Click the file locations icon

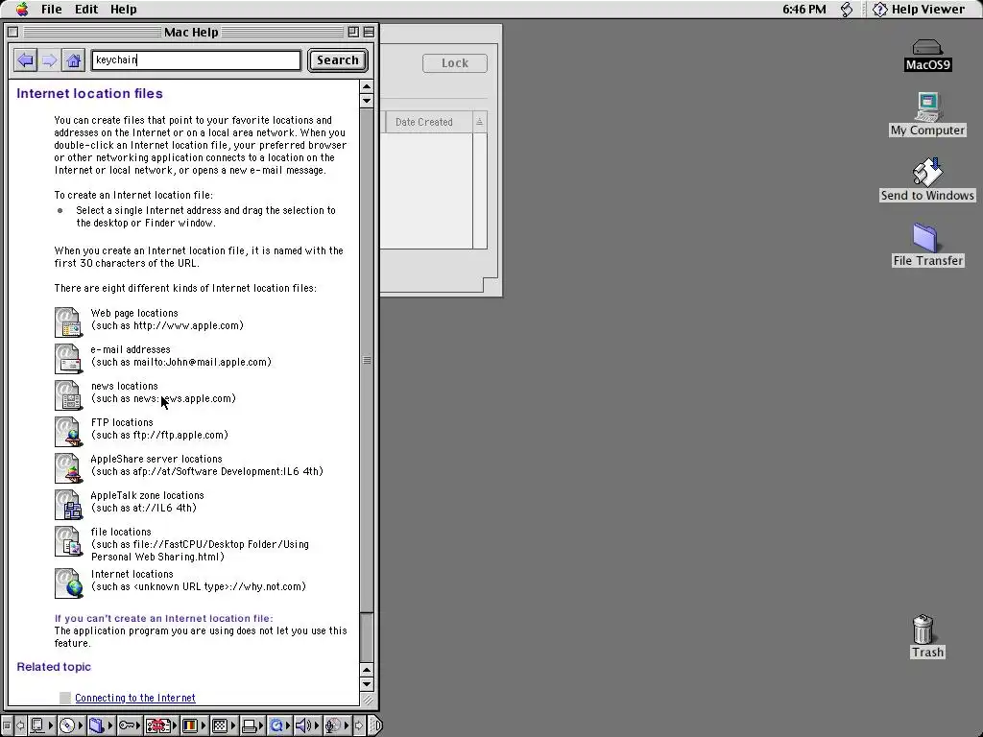pyautogui.click(x=68, y=540)
